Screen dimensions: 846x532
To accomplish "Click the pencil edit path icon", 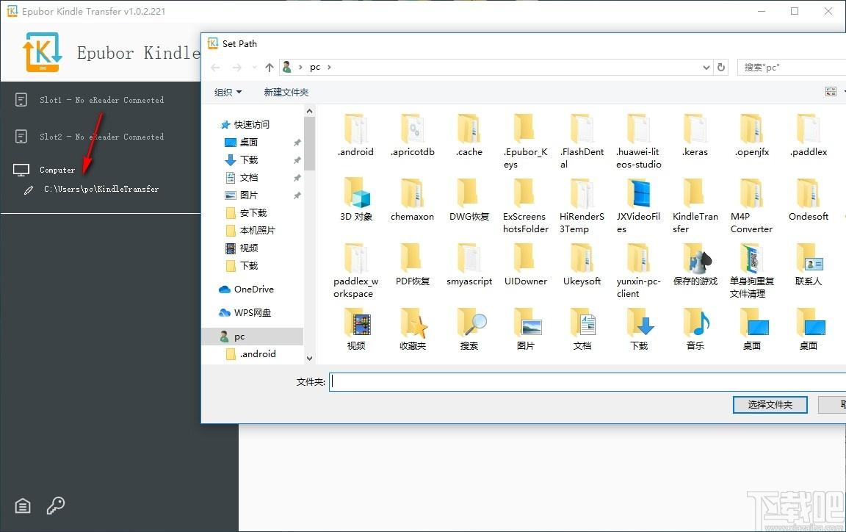I will [x=29, y=190].
